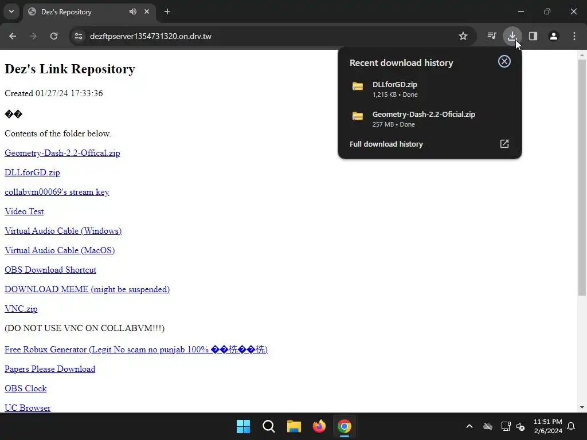Open collabvm00069's stream key link
This screenshot has height=440, width=587.
tap(57, 192)
